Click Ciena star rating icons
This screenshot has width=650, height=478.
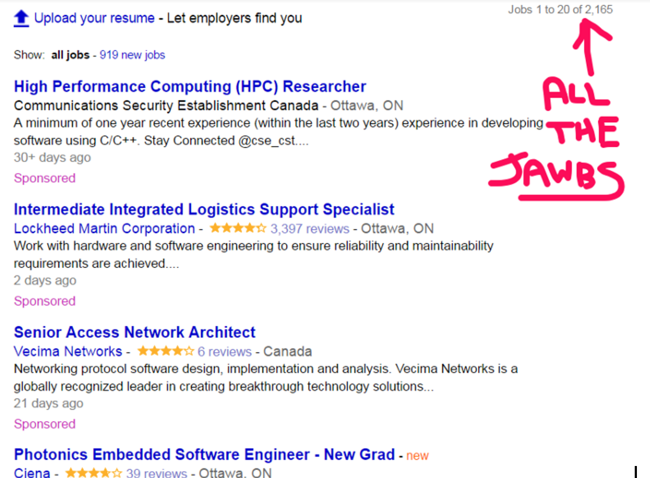93,473
